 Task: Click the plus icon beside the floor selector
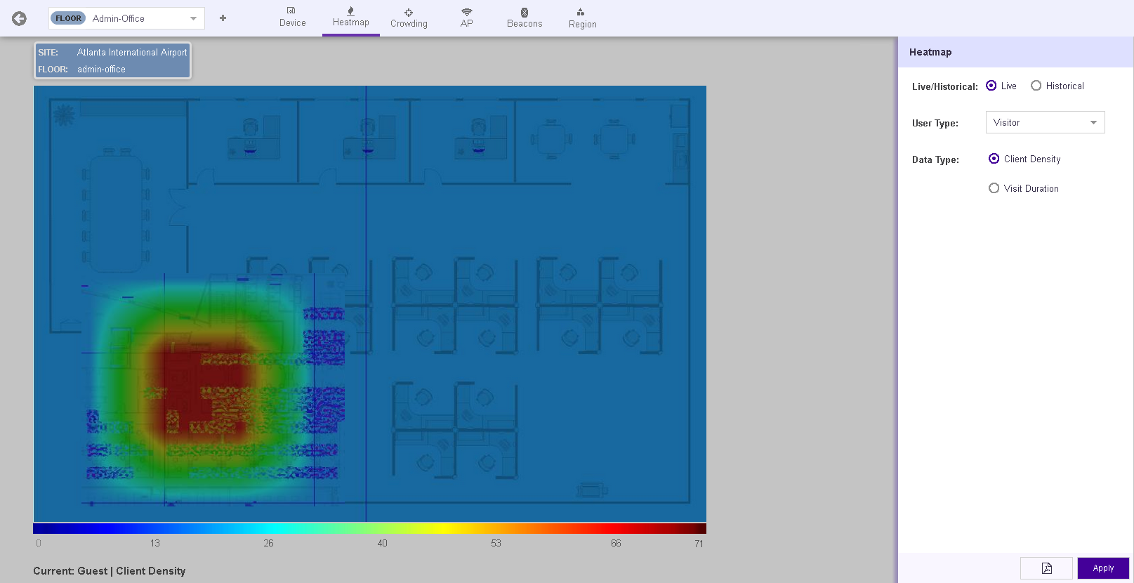(223, 18)
